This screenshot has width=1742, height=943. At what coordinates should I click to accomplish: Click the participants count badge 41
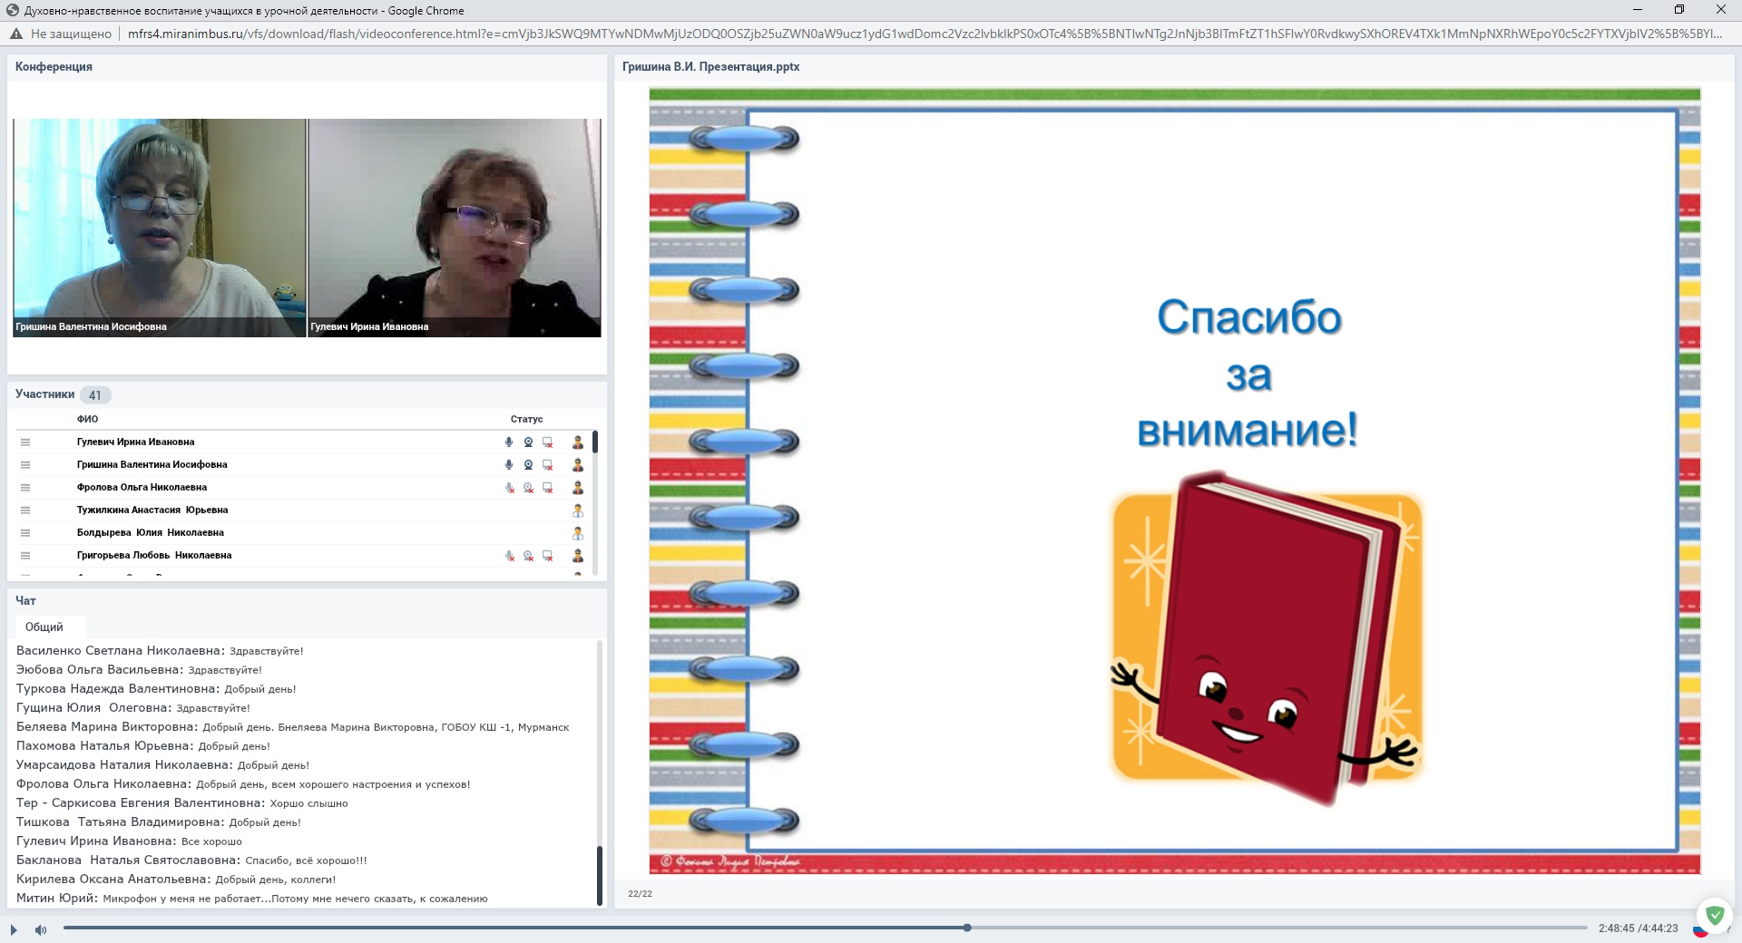point(95,395)
